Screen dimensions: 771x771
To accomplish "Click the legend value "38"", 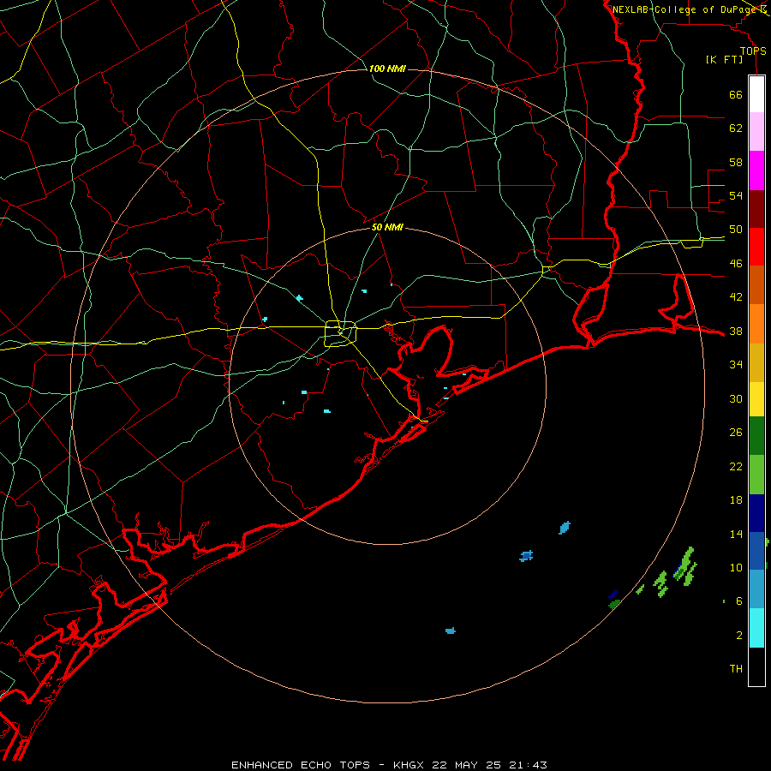I will [736, 331].
